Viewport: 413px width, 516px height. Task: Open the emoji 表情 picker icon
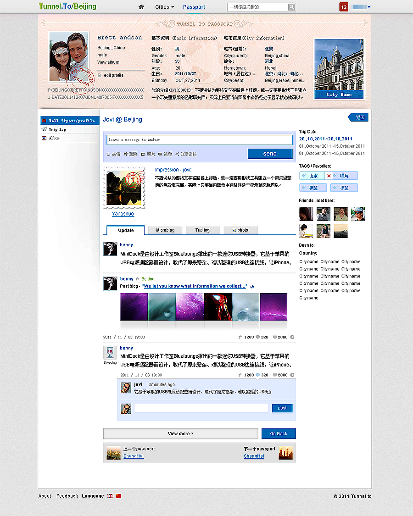(x=109, y=154)
